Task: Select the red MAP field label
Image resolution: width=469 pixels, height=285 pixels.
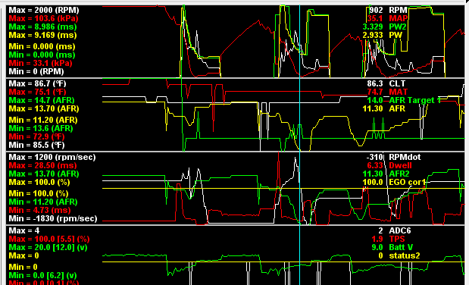Action: coord(399,18)
